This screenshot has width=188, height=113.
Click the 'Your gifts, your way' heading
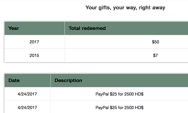click(125, 8)
